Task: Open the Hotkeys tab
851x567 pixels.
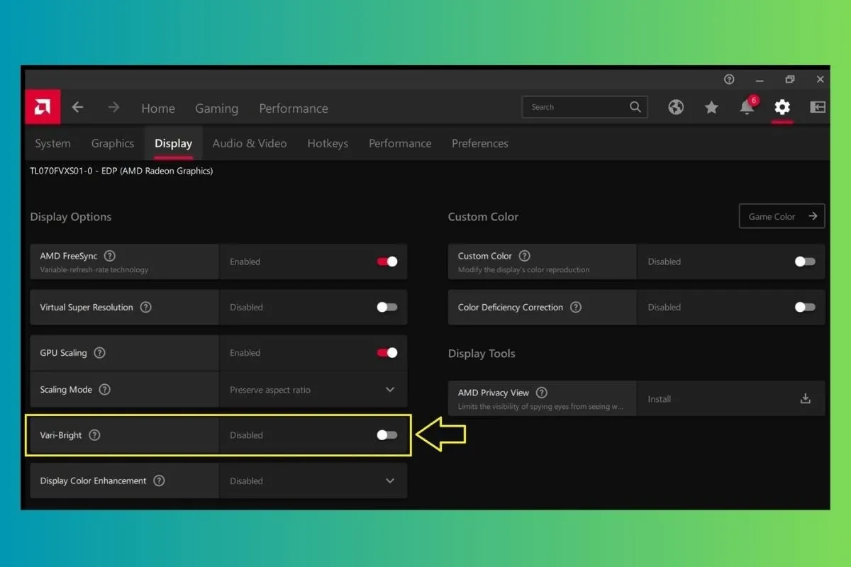Action: (x=328, y=143)
